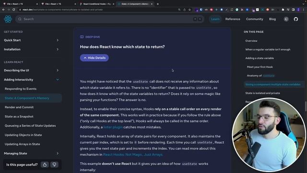This screenshot has height=173, width=307.
Task: Open the Blog navigation tab
Action: coord(272,19)
